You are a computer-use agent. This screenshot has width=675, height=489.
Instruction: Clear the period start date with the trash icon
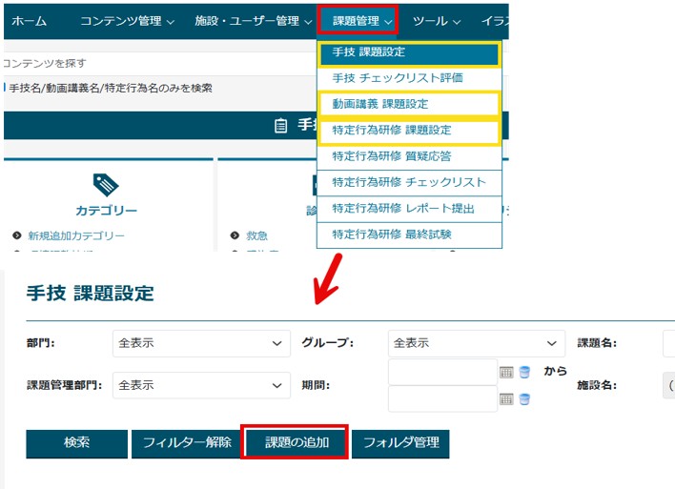click(524, 372)
